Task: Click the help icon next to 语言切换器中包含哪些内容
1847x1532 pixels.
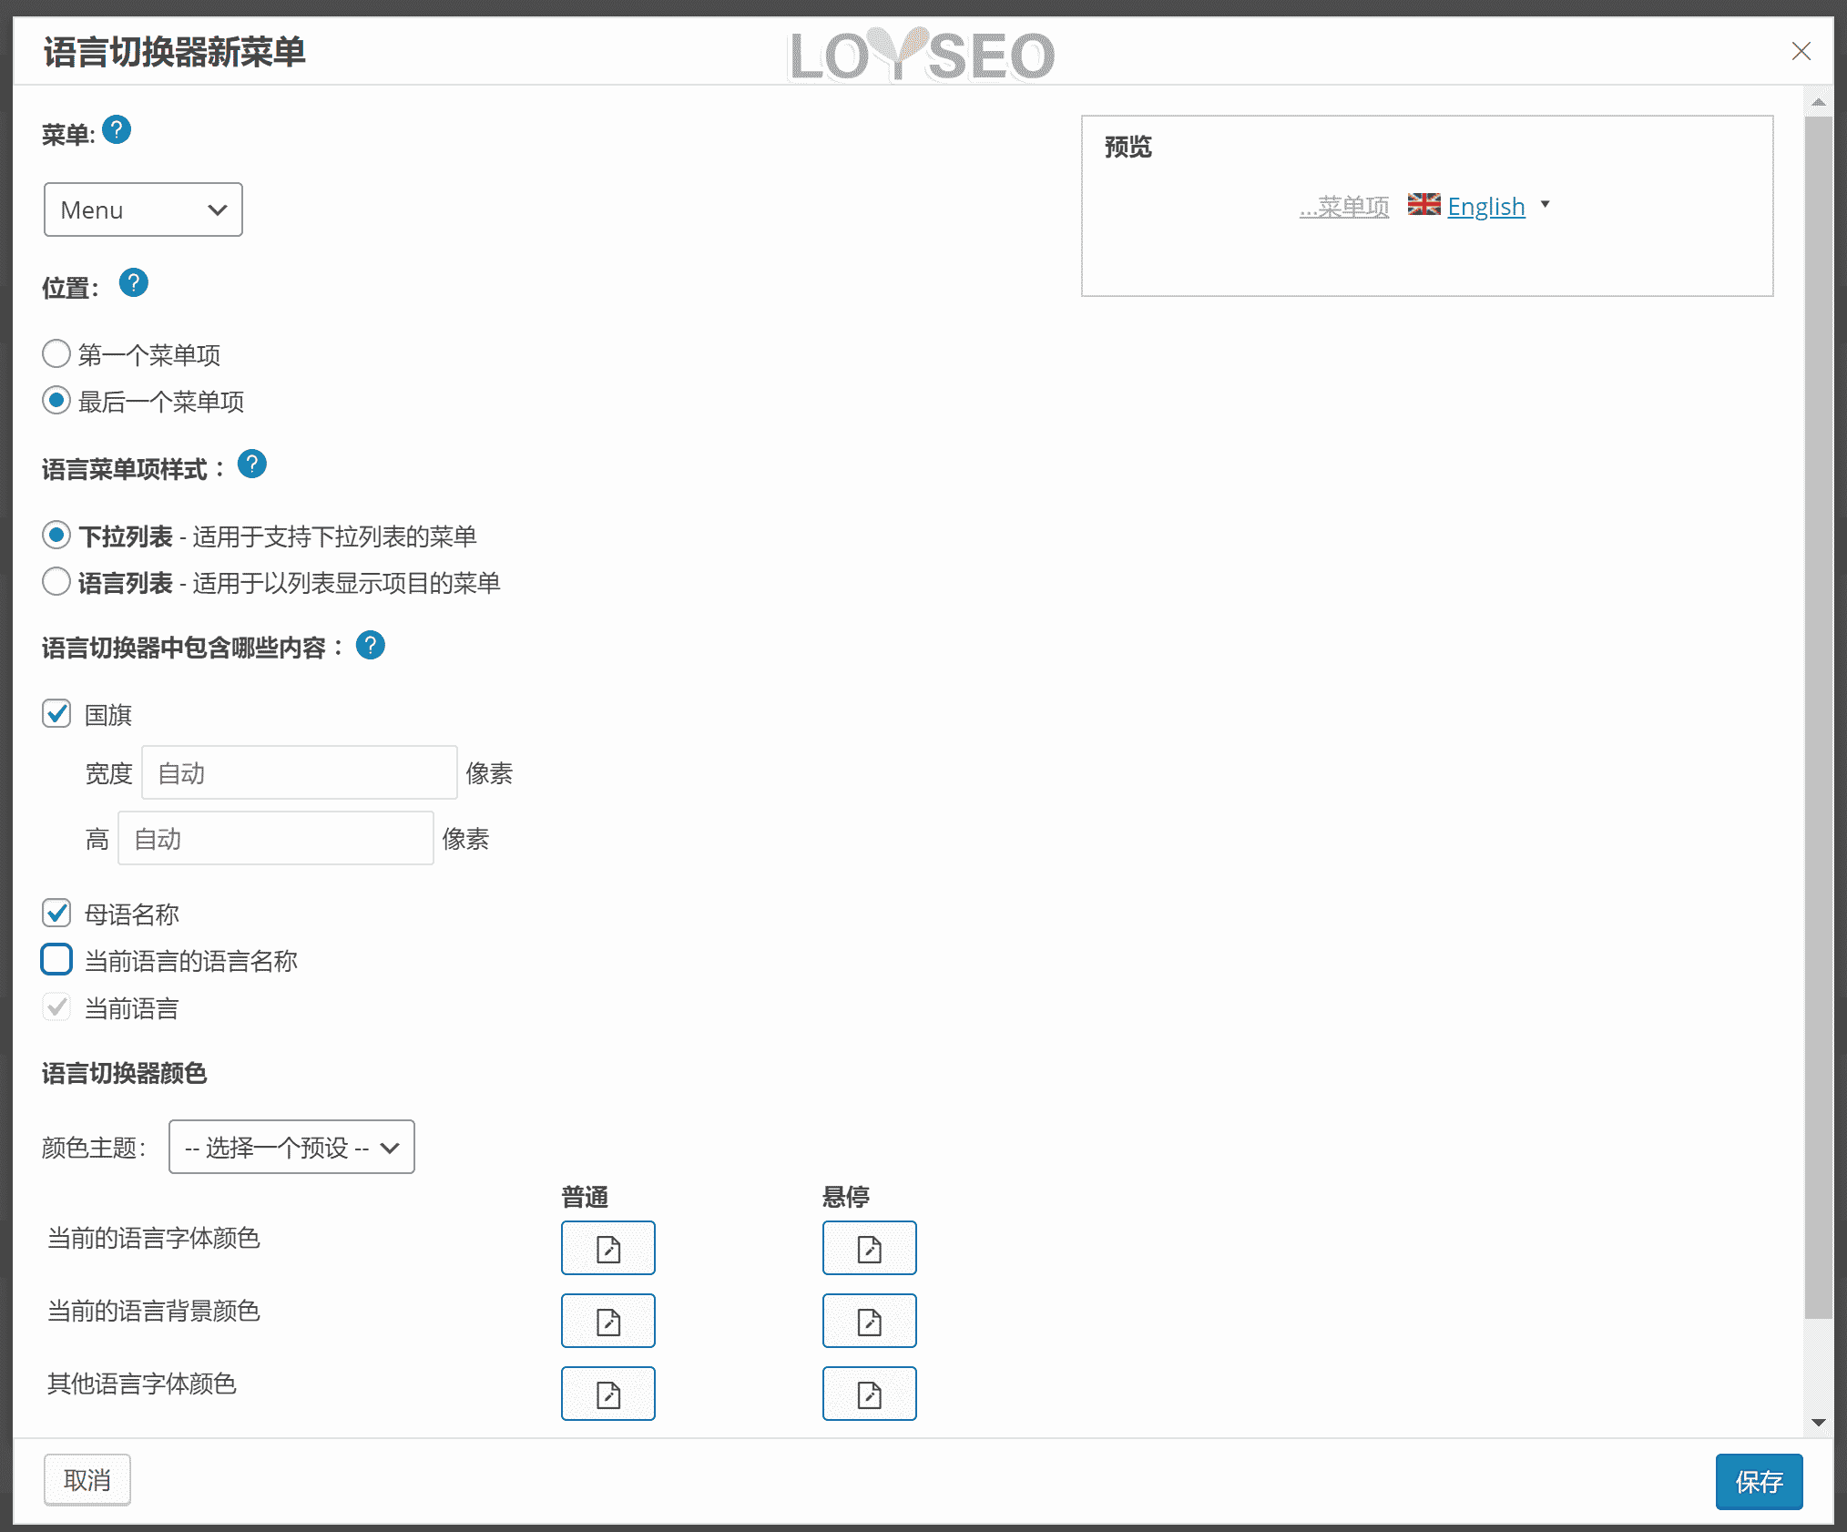Action: point(372,646)
